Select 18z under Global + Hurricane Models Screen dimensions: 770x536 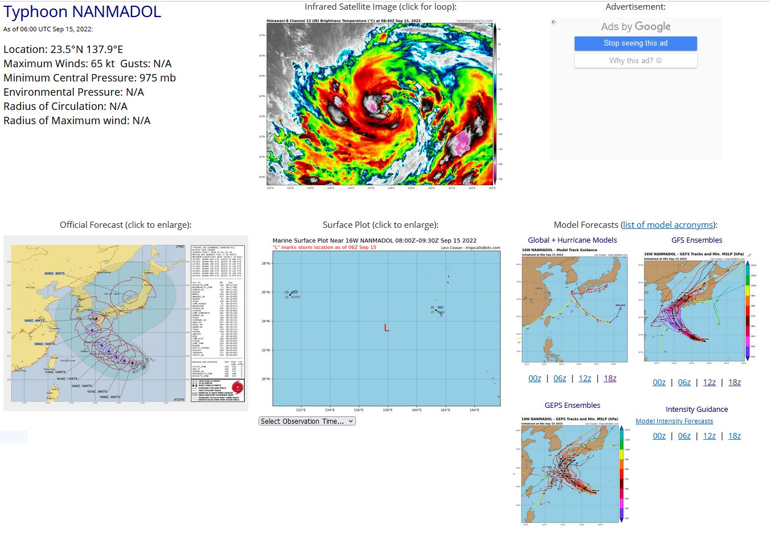pyautogui.click(x=610, y=379)
